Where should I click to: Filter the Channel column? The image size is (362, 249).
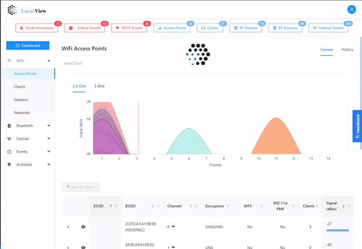pyautogui.click(x=196, y=206)
